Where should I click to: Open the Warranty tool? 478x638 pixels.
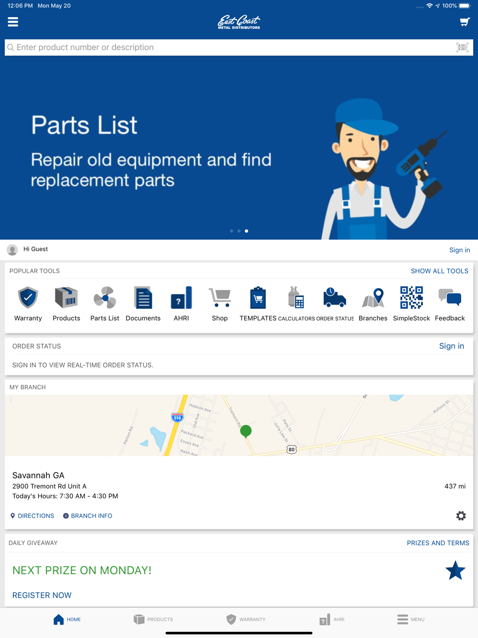[x=28, y=304]
